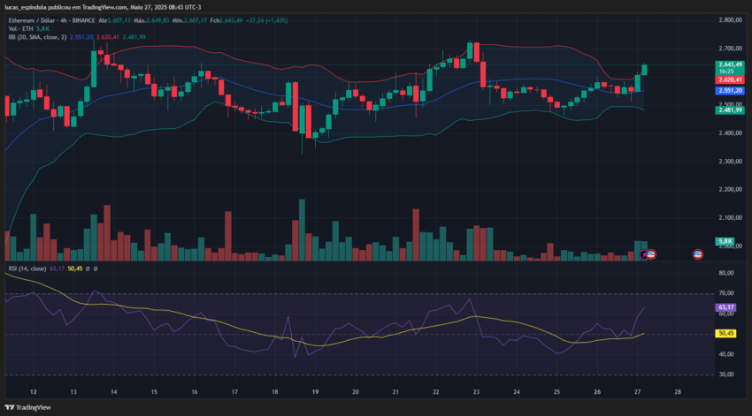Click the purple RSI value label 63,17
The height and width of the screenshot is (416, 752).
725,307
